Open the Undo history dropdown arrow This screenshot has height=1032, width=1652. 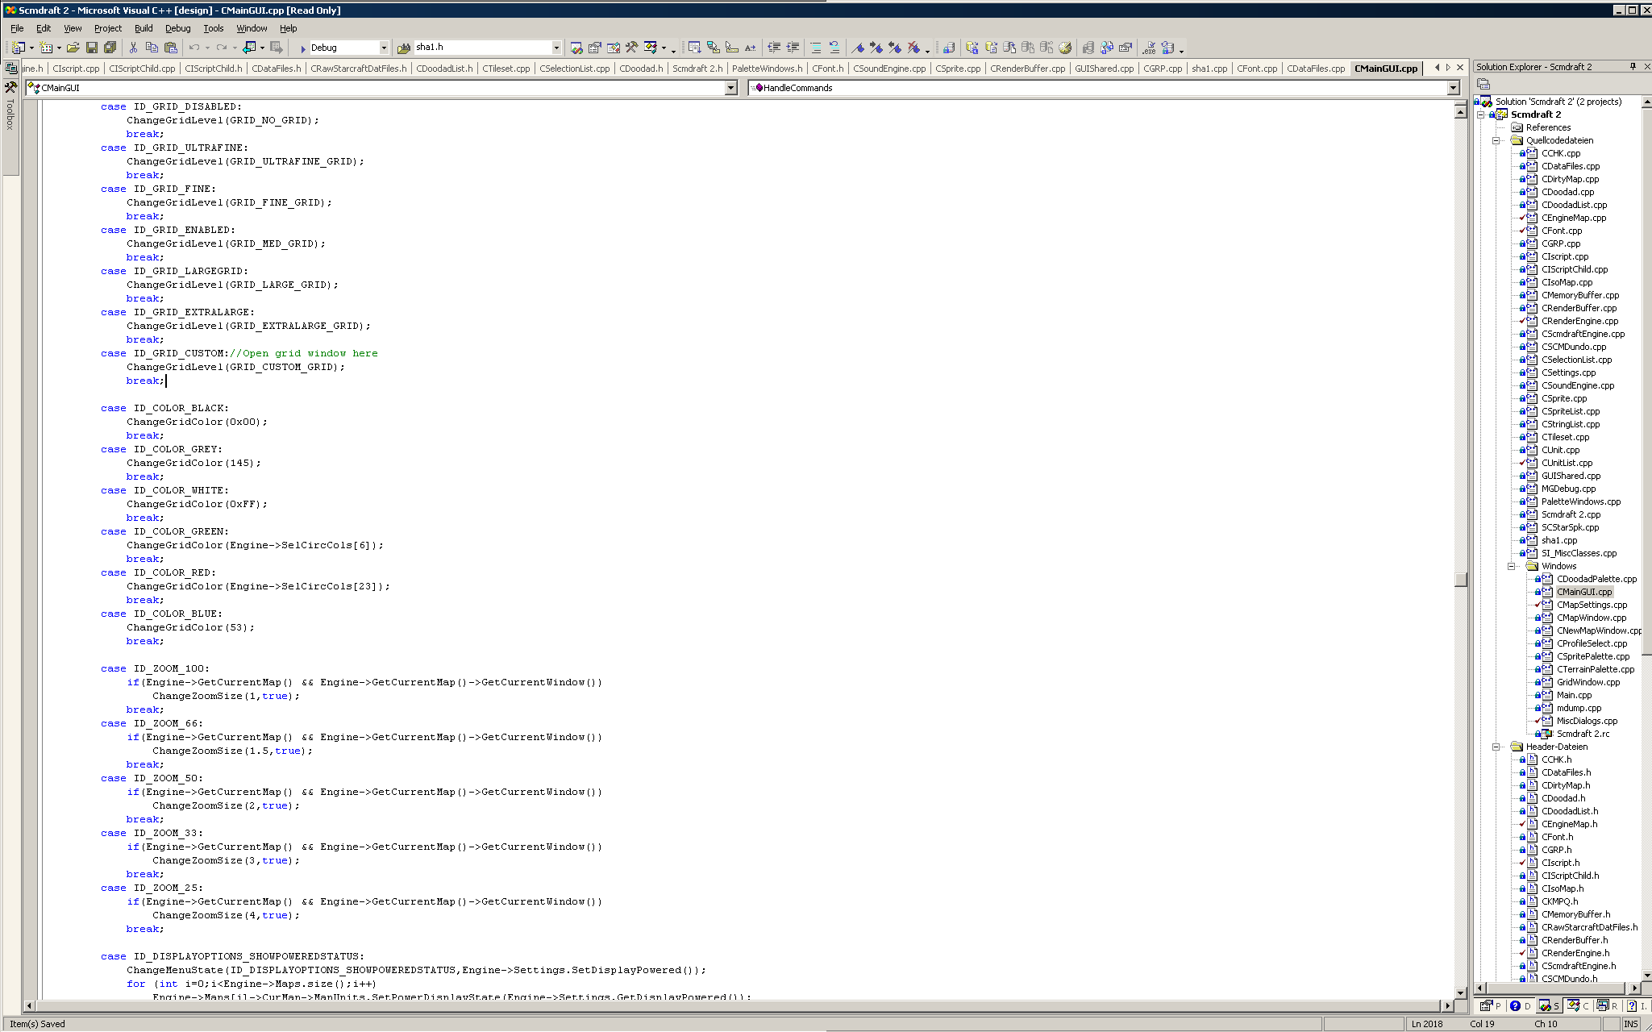tap(207, 48)
